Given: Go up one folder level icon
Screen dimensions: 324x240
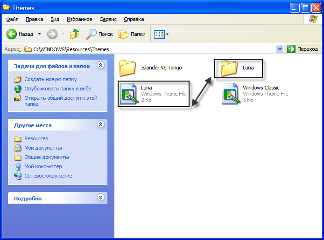Looking at the screenshot, I should (75, 34).
